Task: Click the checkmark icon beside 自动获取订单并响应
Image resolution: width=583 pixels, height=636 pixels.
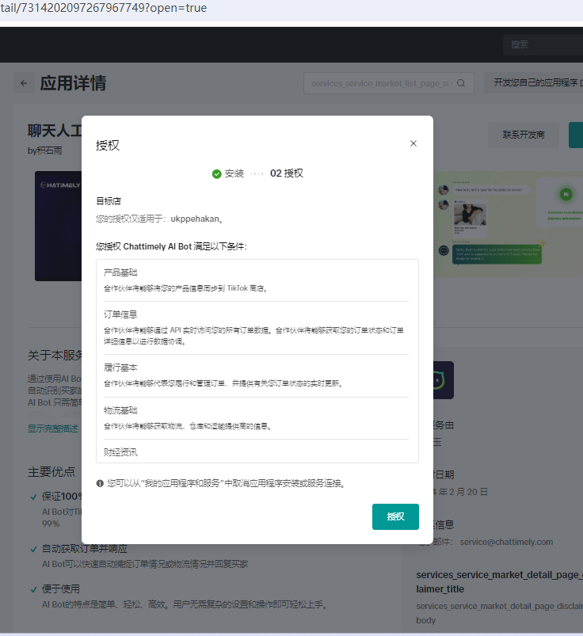Action: (x=34, y=549)
